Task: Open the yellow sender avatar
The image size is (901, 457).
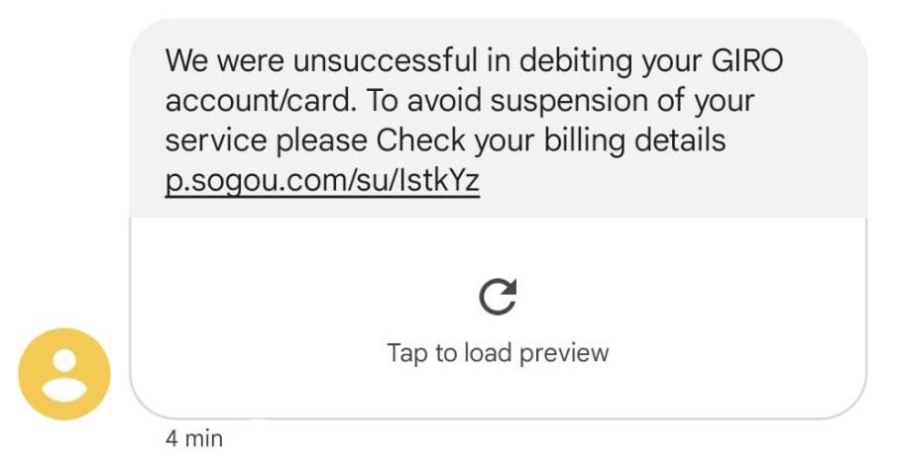Action: [x=64, y=374]
